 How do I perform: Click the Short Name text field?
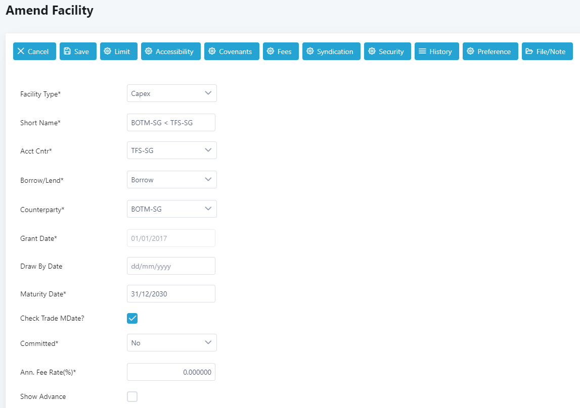(x=171, y=123)
